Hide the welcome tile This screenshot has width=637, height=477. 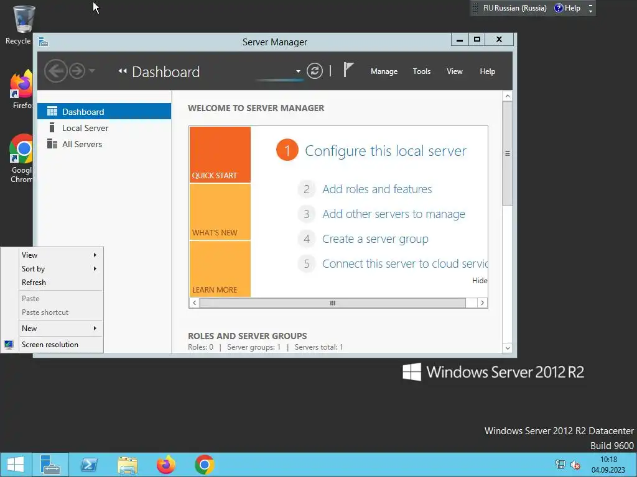[x=480, y=281]
